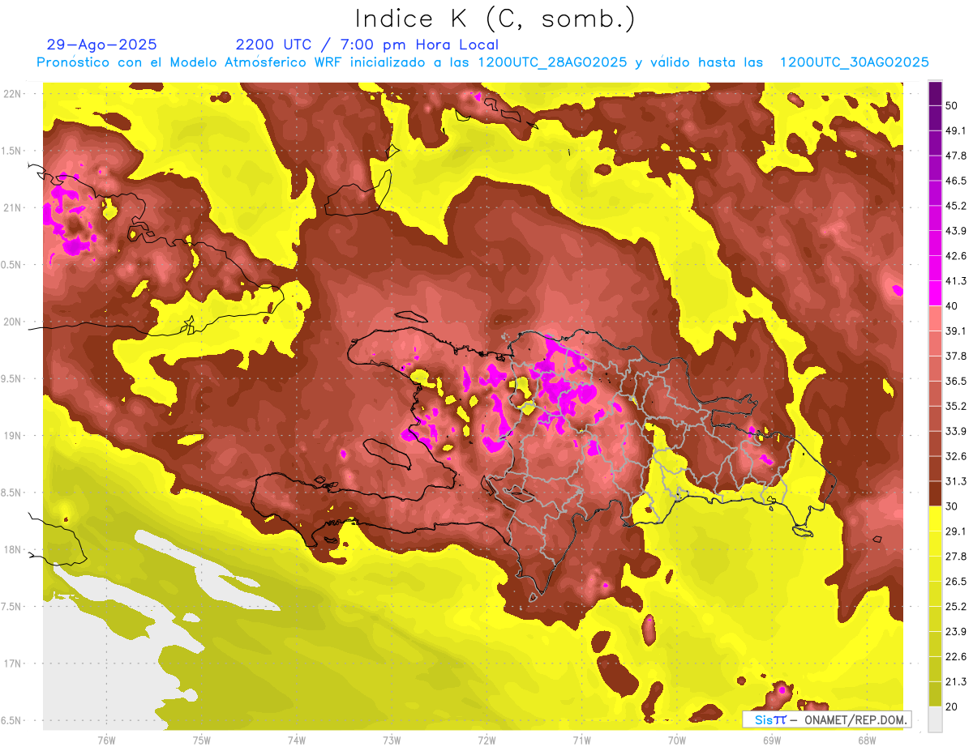Screen dimensions: 973x751
Task: Click the longitude label '74W'
Action: [297, 740]
